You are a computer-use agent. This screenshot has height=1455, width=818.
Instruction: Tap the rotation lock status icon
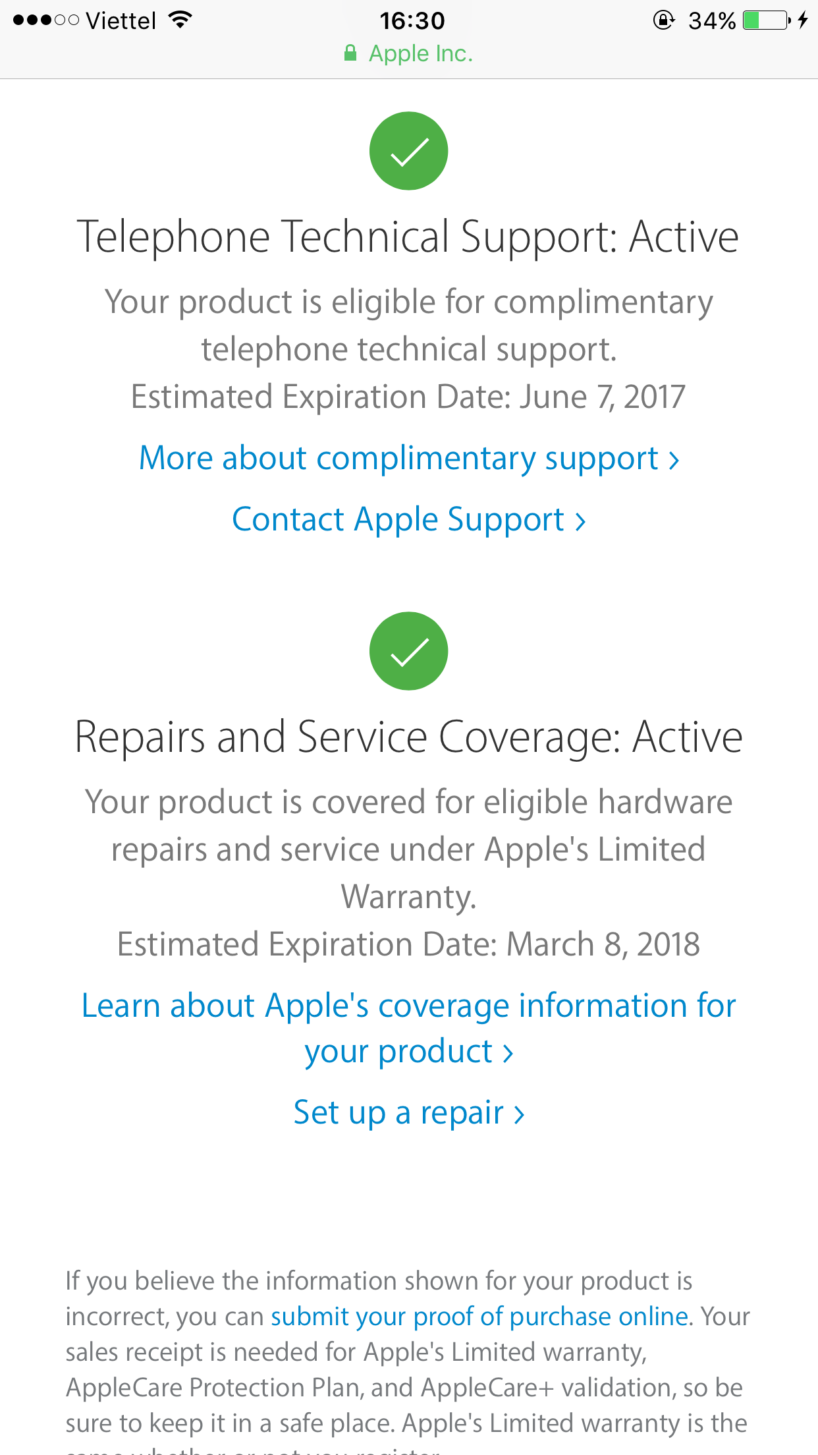pyautogui.click(x=663, y=20)
